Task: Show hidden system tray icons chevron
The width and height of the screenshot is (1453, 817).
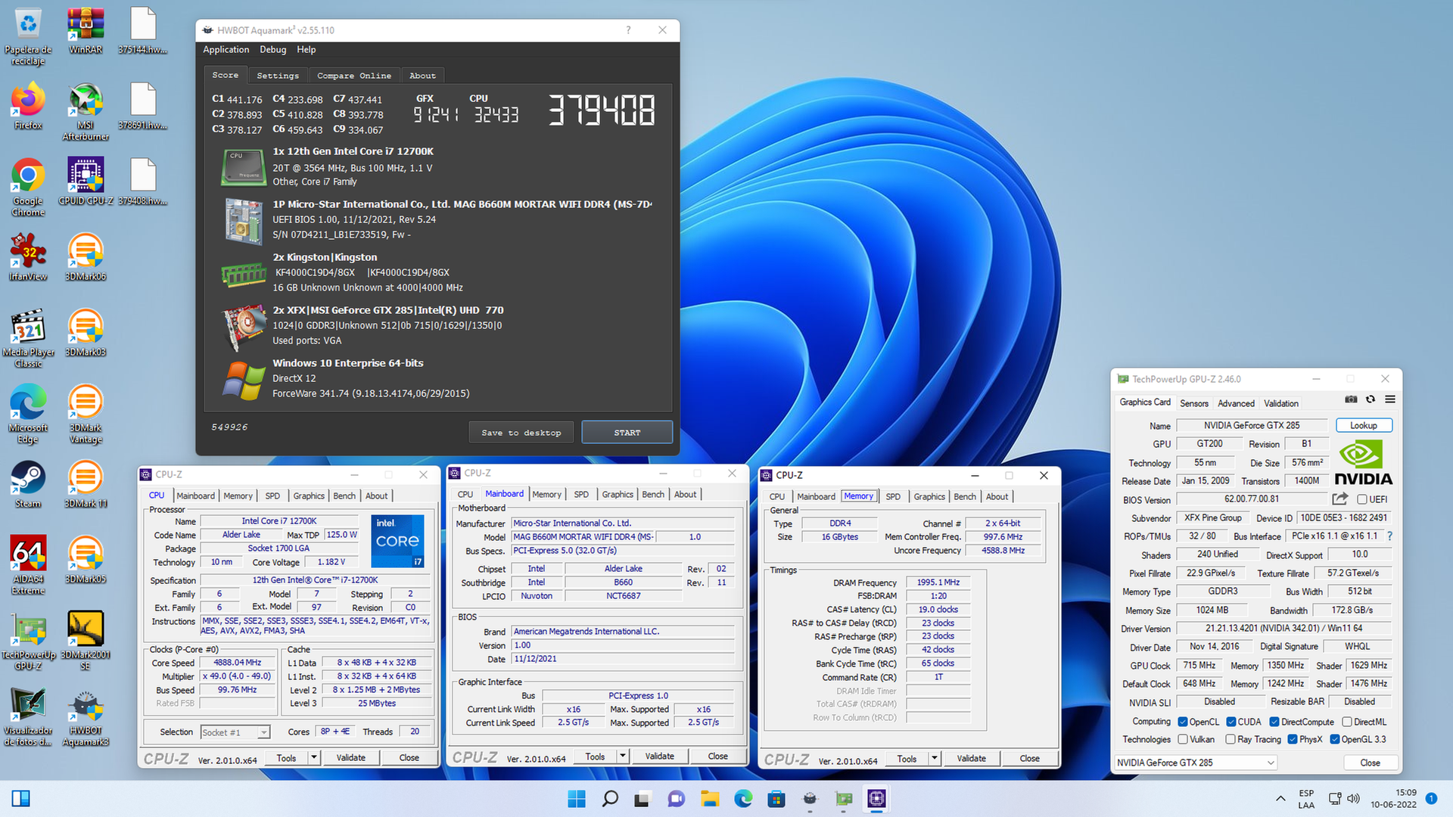Action: (1280, 799)
